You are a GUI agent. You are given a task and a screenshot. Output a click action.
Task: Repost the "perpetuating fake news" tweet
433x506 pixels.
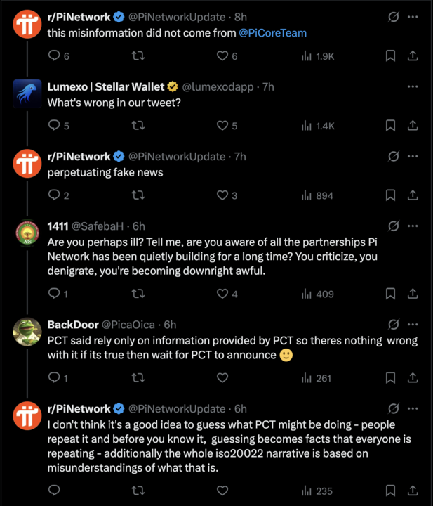(x=138, y=195)
